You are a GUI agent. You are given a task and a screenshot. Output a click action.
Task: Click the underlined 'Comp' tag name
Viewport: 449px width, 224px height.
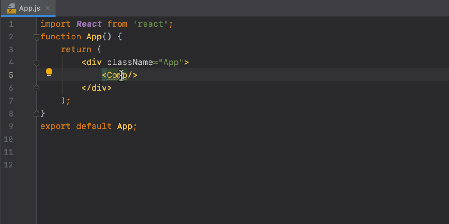(117, 75)
